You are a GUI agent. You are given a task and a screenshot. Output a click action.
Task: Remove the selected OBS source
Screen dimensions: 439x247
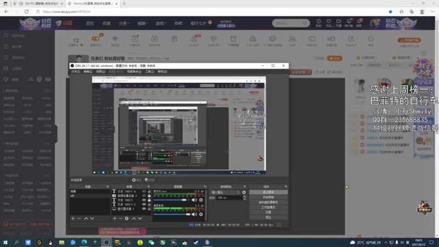click(121, 218)
